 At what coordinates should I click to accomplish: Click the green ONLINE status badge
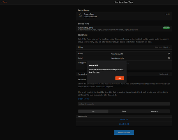(166, 28)
